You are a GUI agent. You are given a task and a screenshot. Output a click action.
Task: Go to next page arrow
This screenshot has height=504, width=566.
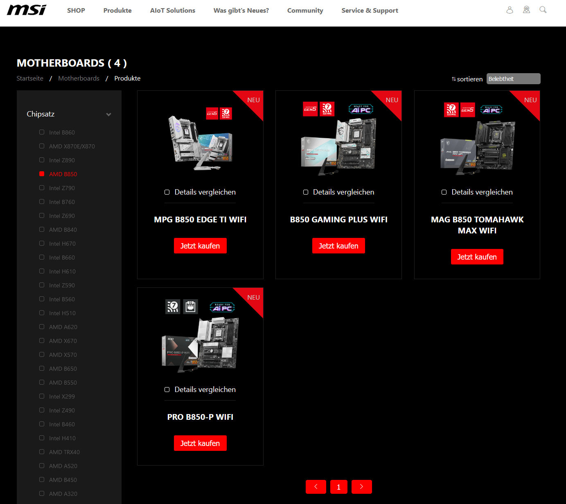(362, 487)
